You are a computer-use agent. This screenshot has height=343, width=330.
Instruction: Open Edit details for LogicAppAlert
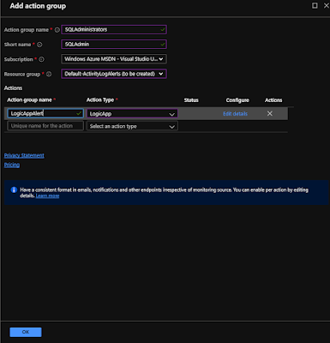(x=235, y=114)
